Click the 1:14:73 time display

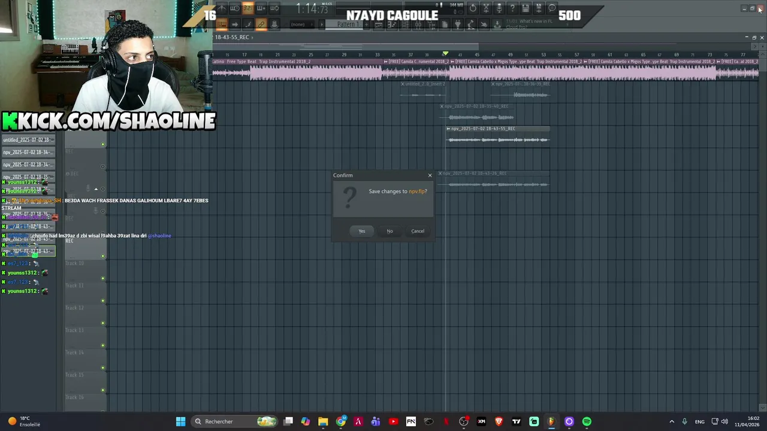tap(312, 8)
